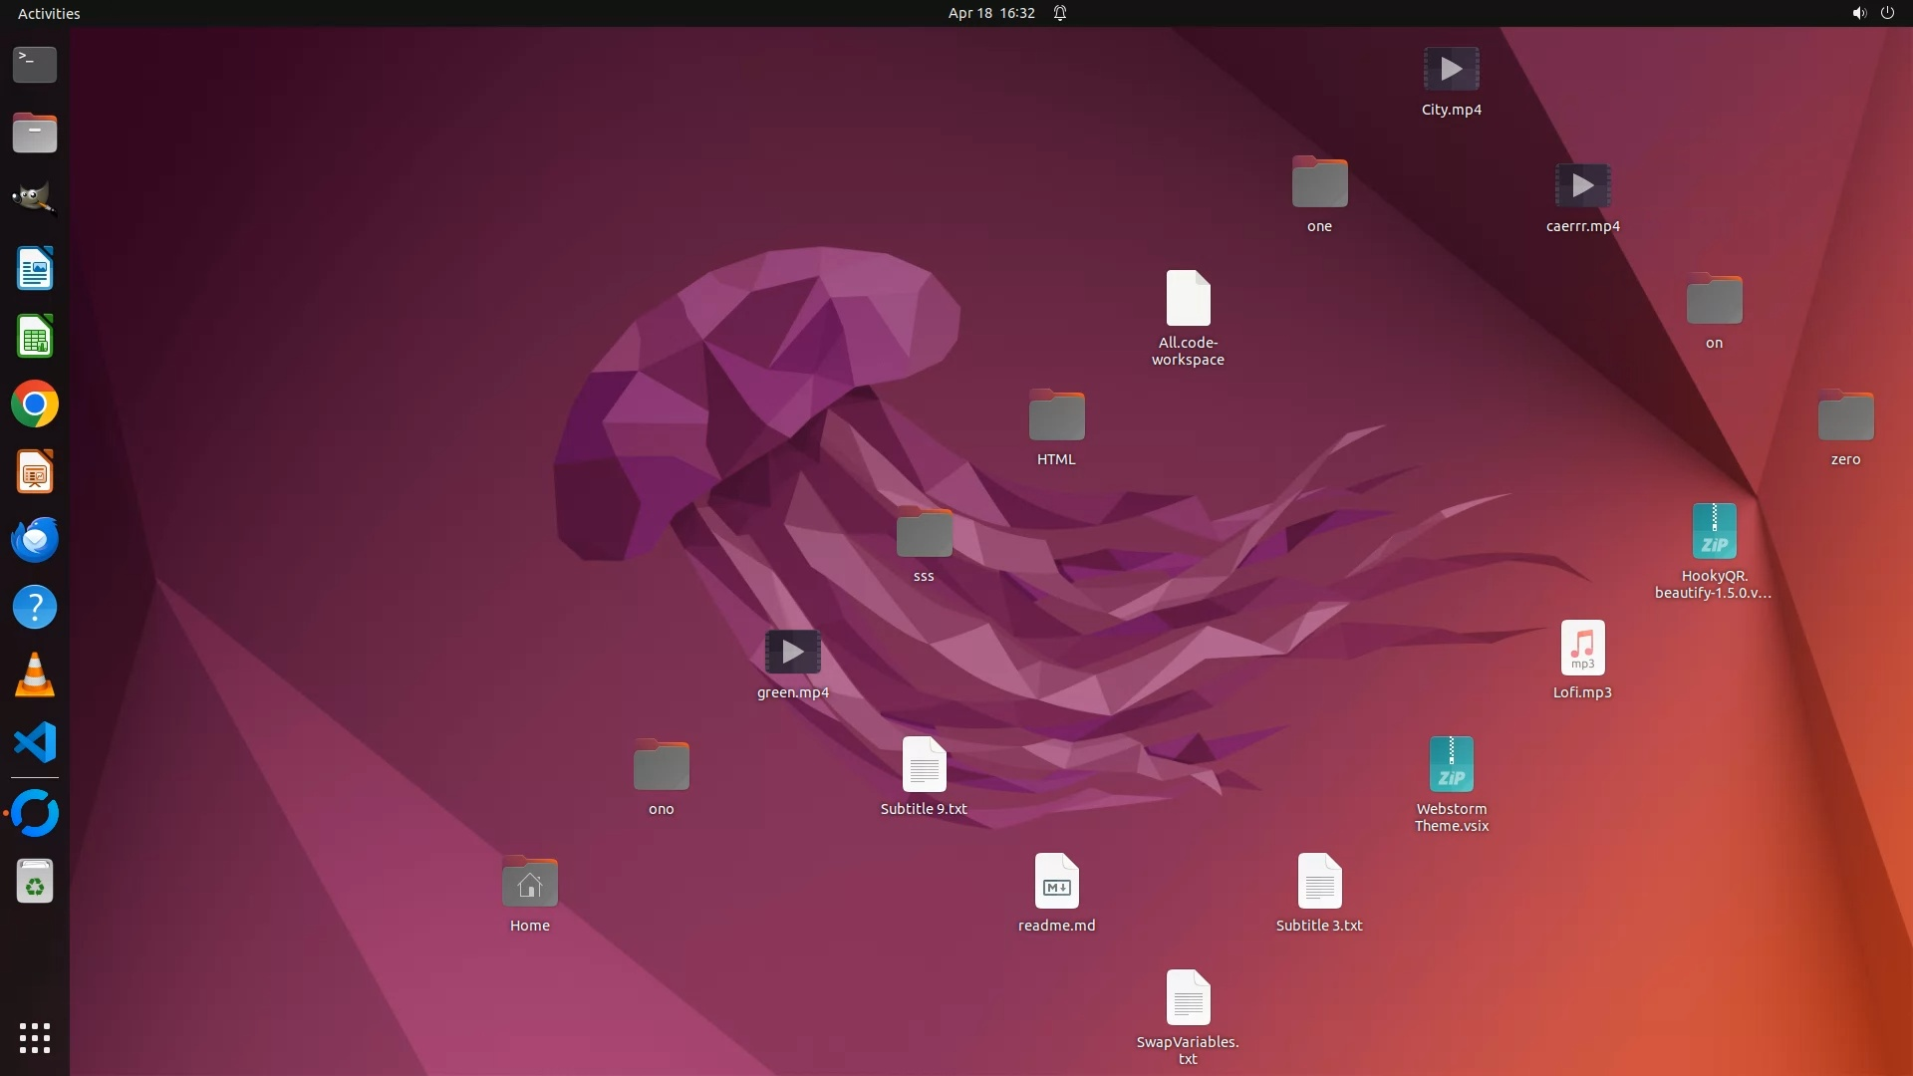The height and width of the screenshot is (1076, 1913).
Task: Launch Visual Studio Code
Action: pyautogui.click(x=35, y=743)
